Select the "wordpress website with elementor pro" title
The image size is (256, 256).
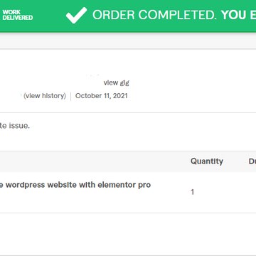tap(78, 185)
